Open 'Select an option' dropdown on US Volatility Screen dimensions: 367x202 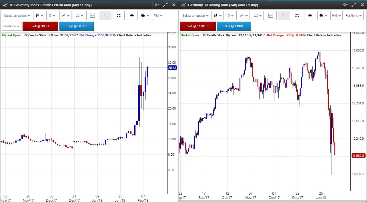17,15
